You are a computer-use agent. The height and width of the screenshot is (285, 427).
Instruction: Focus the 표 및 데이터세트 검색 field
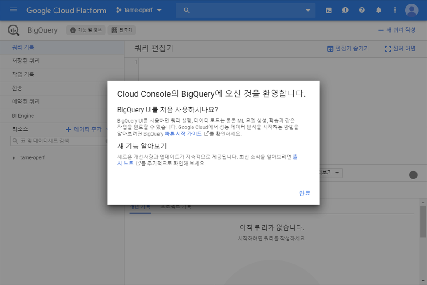59,141
